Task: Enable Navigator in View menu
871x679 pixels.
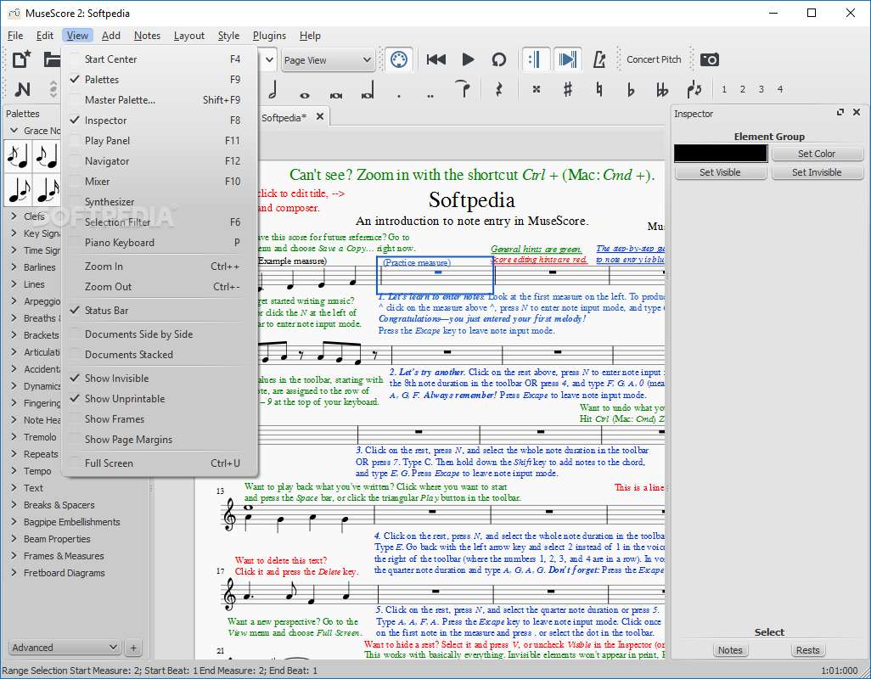Action: point(160,161)
